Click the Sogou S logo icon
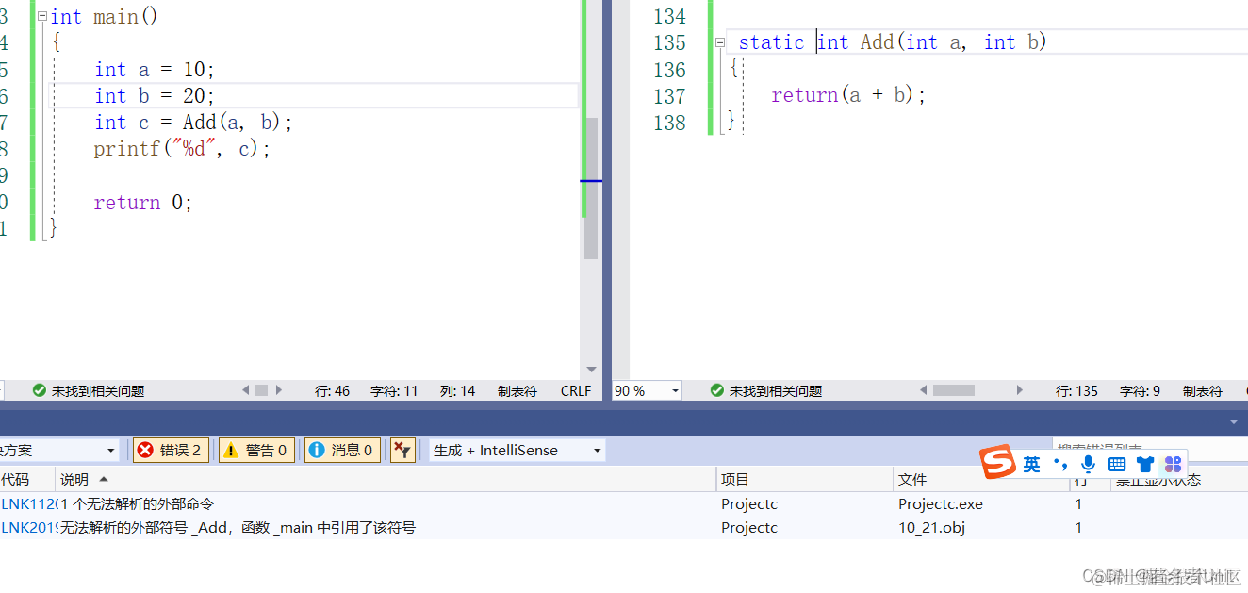Viewport: 1248px width, 593px height. click(997, 463)
